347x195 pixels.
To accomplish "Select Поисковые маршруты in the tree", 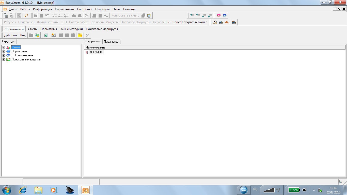I will point(26,59).
